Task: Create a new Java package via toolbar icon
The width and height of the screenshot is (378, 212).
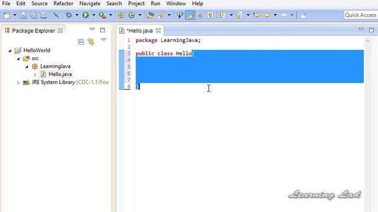Action: [121, 15]
